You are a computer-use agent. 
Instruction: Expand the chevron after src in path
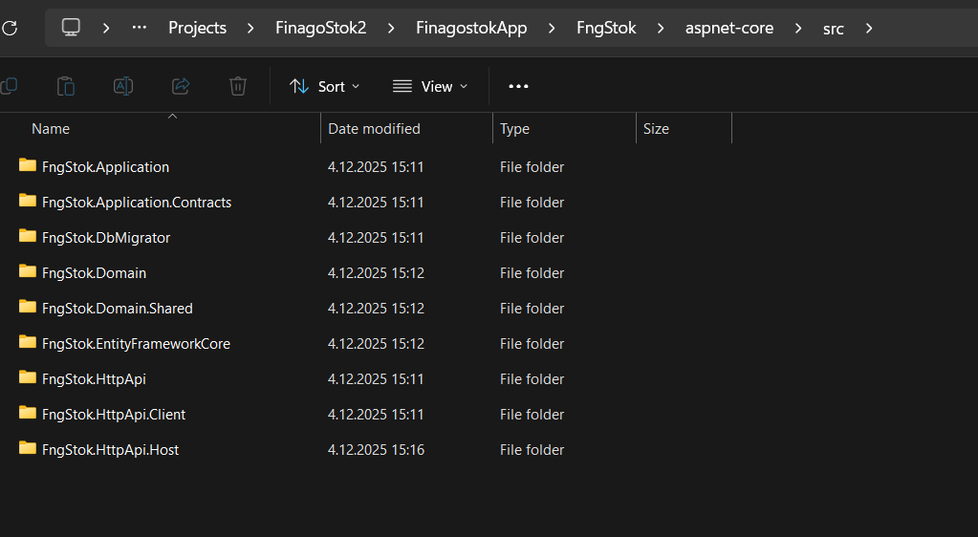point(869,28)
